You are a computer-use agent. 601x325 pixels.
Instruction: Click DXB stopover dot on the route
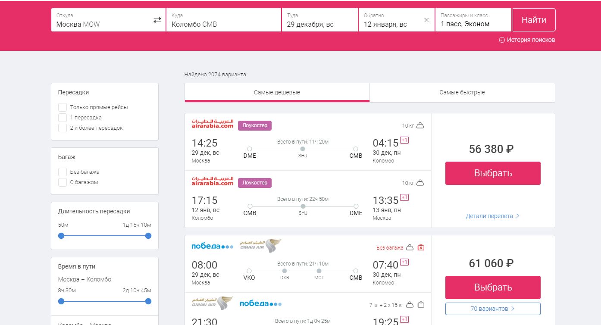tap(285, 271)
